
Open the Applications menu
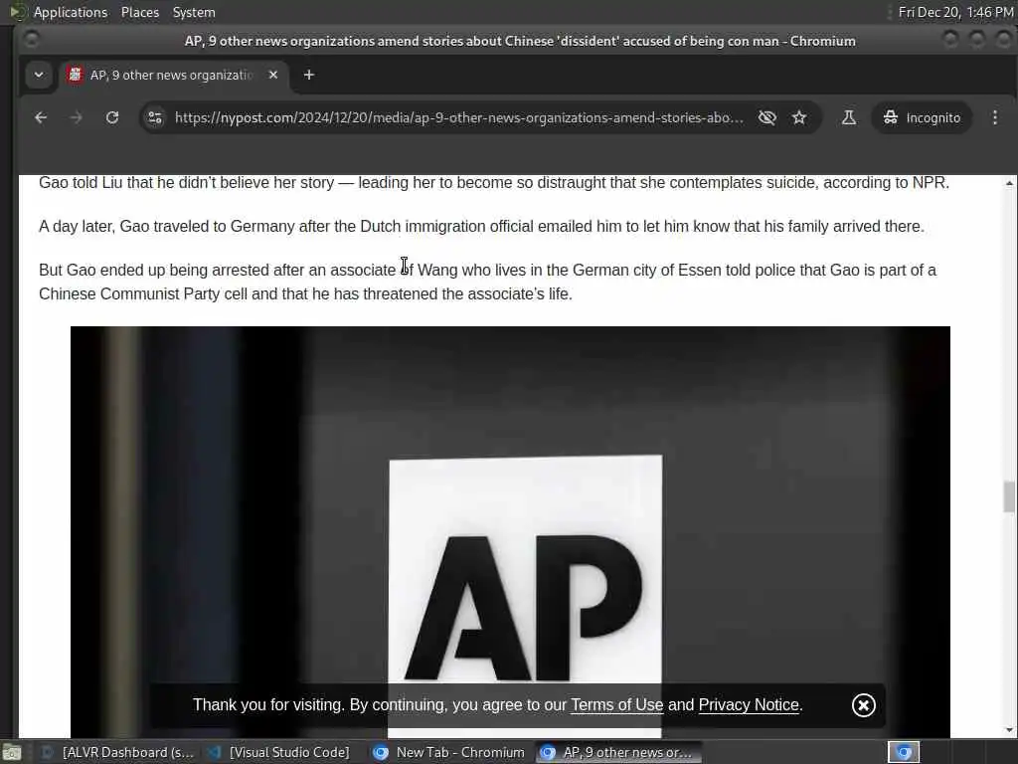(71, 12)
